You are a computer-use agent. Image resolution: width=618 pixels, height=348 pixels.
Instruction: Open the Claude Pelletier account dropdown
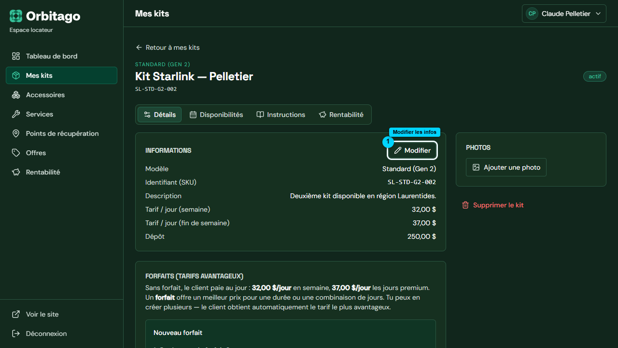564,14
